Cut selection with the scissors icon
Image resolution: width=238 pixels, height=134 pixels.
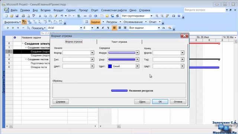tap(40, 16)
